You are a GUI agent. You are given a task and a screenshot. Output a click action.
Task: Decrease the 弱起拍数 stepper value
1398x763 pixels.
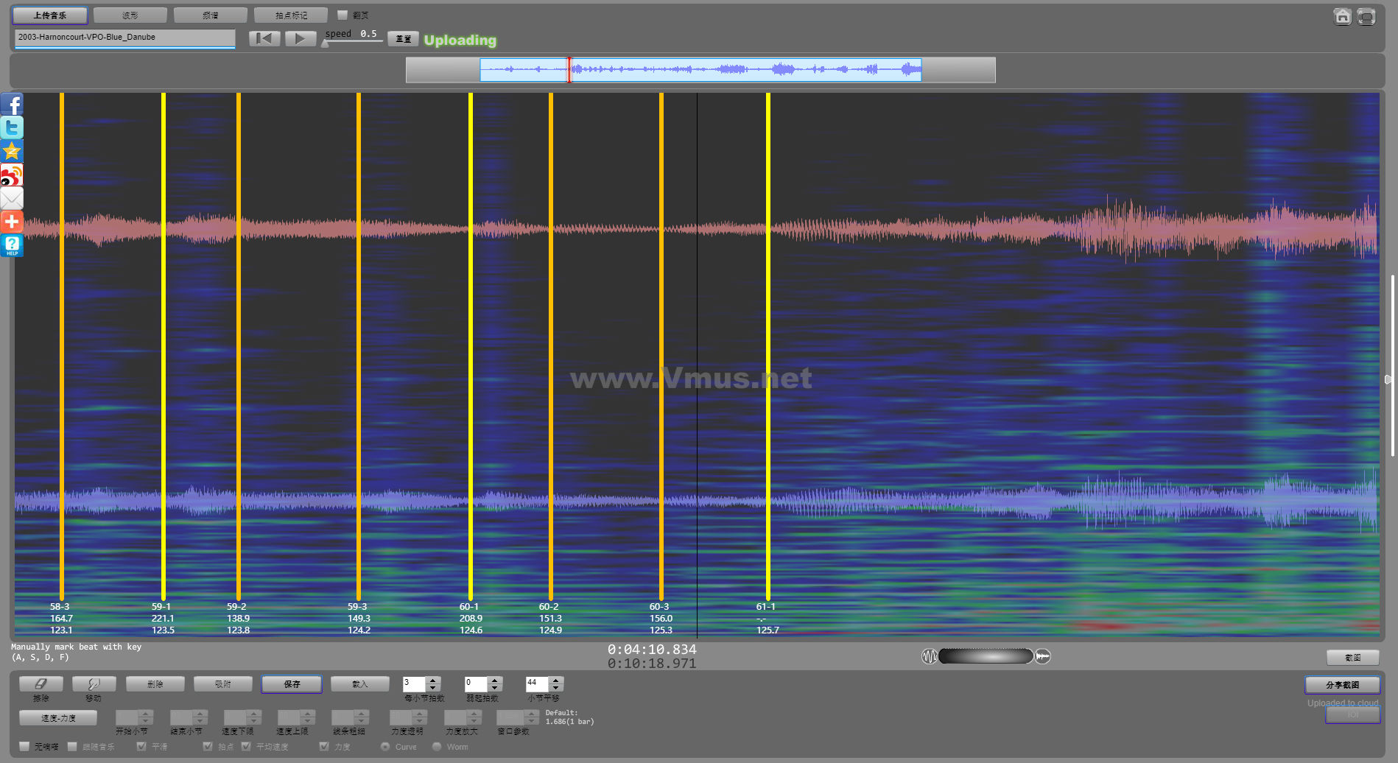click(x=495, y=688)
